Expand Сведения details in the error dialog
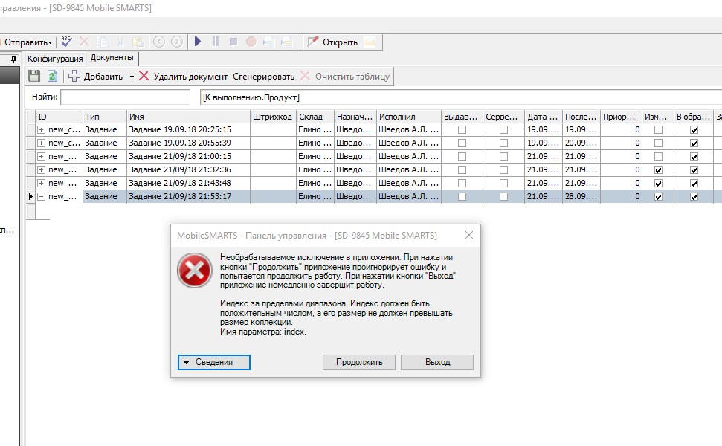 tap(214, 362)
